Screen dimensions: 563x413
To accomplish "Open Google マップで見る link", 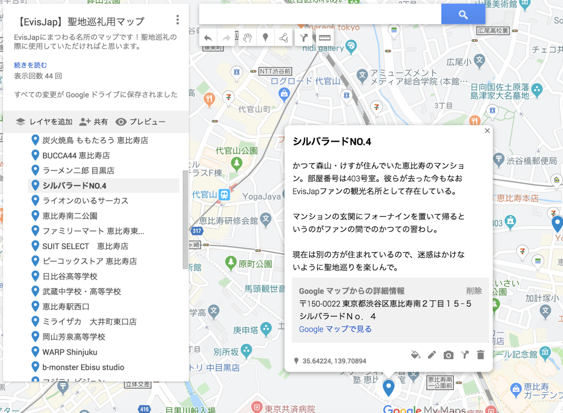I will (x=335, y=329).
